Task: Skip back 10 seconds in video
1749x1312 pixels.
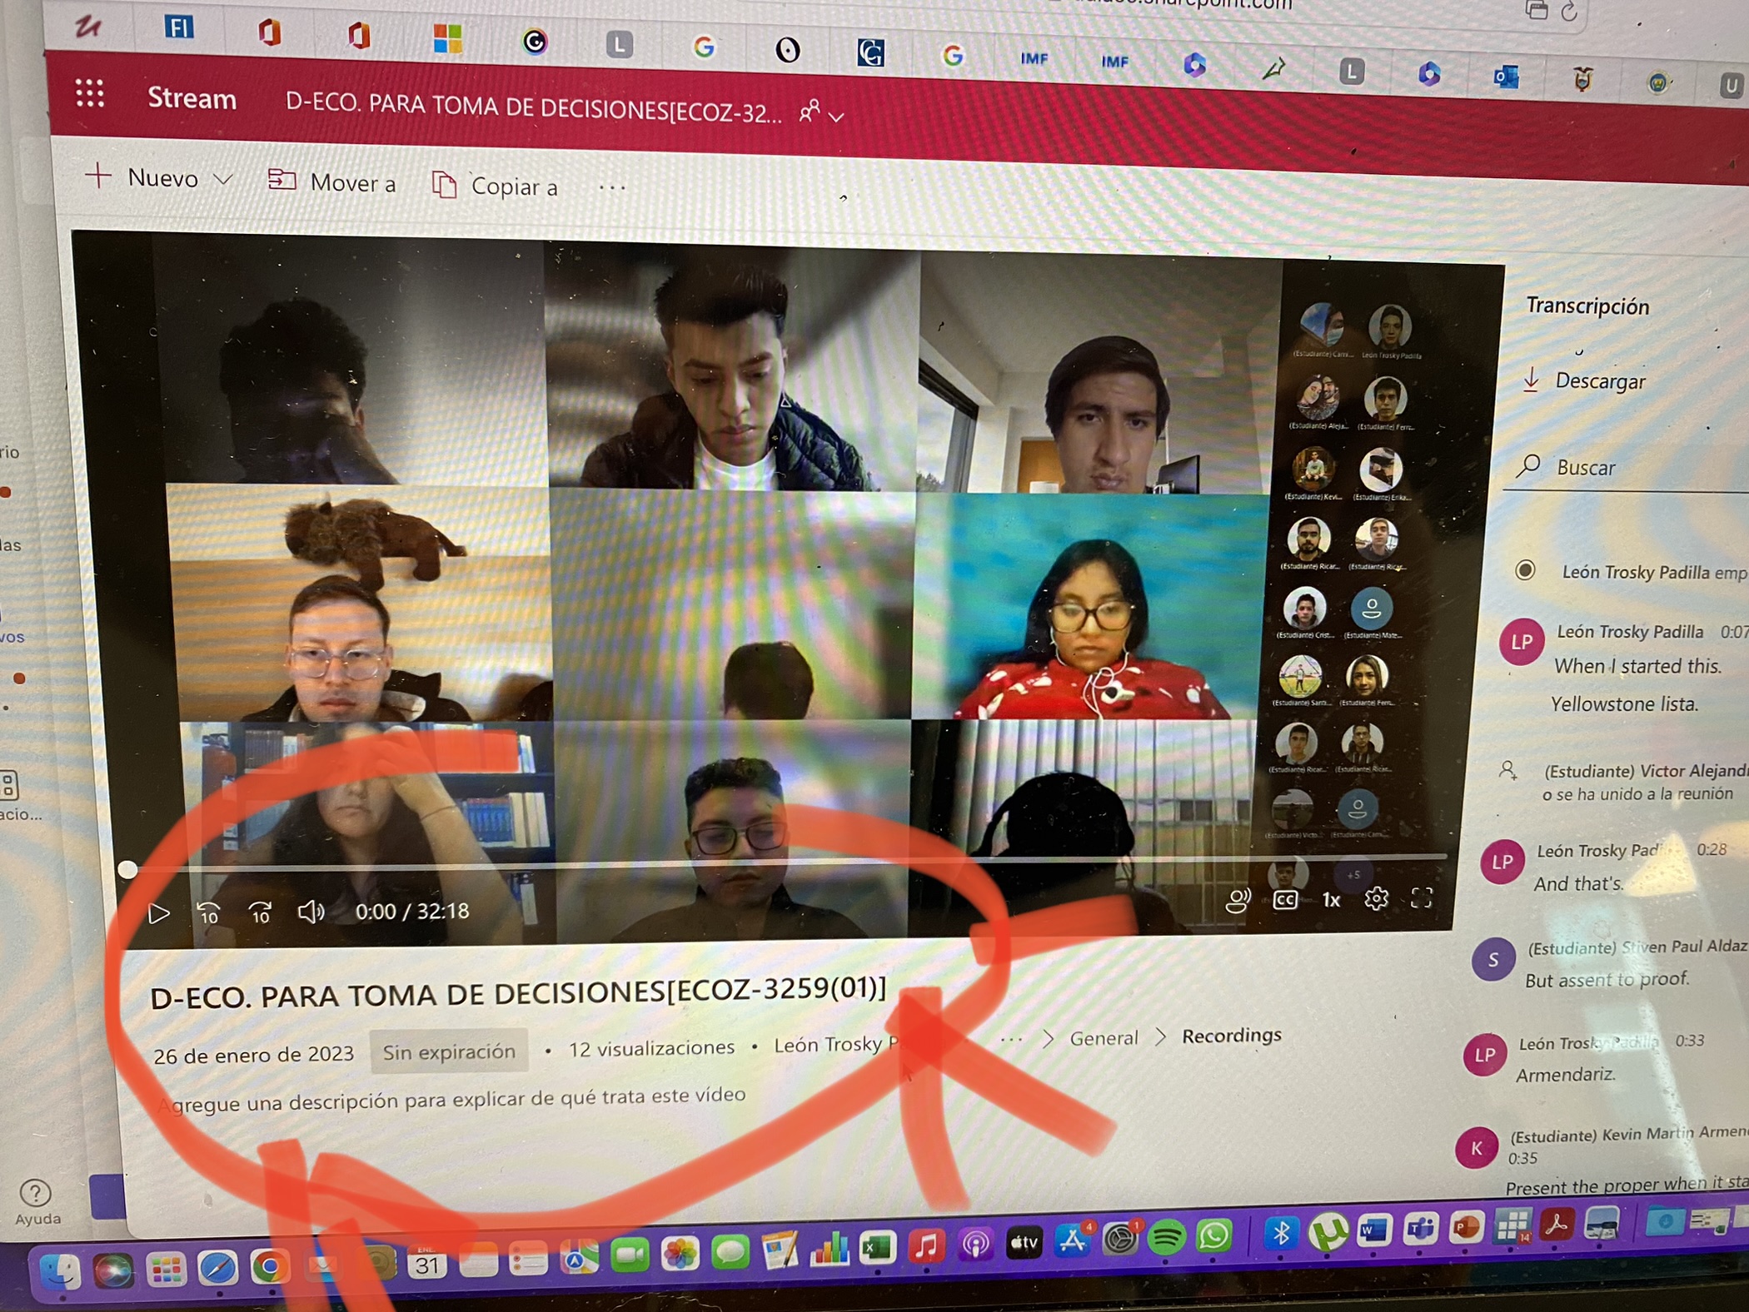Action: click(x=209, y=913)
